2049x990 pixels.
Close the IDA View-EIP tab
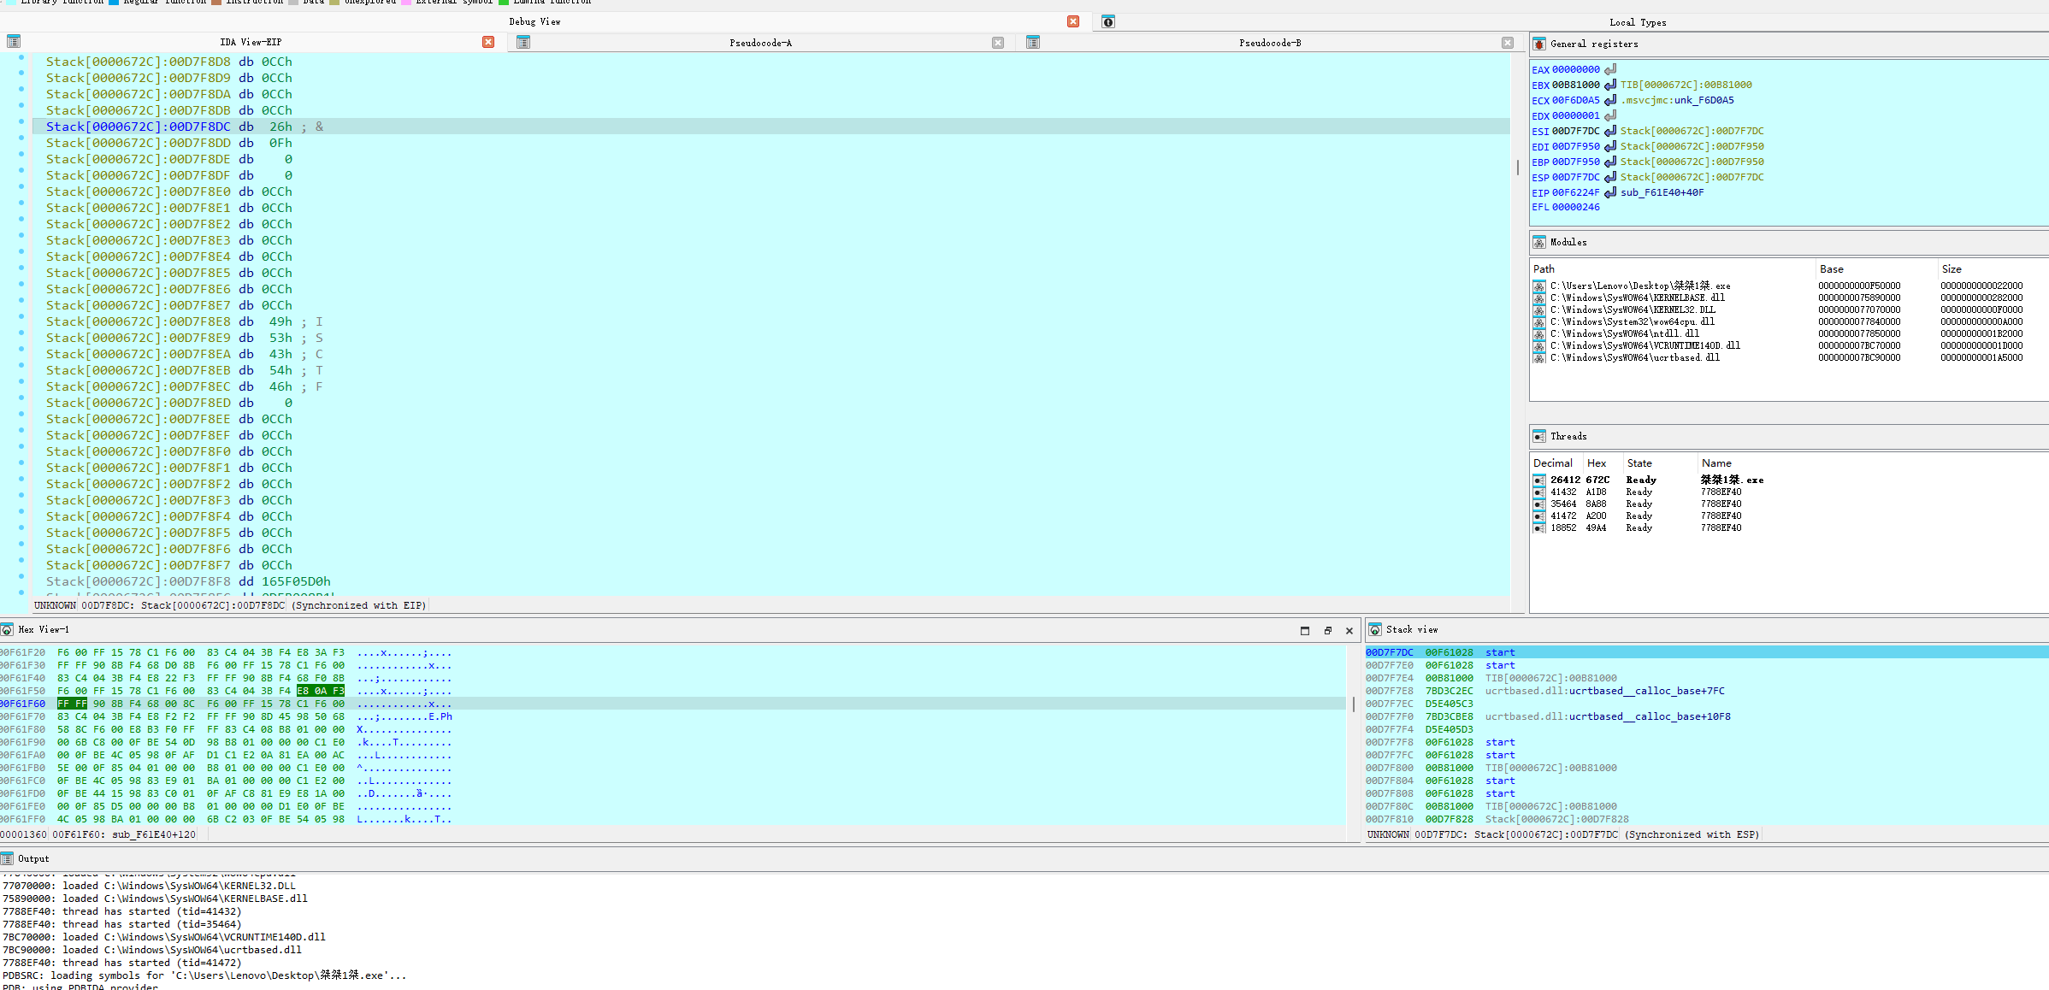488,42
